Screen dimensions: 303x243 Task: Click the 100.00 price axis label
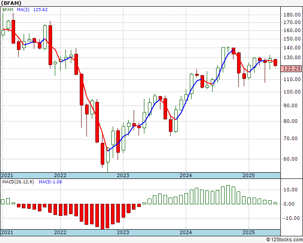tap(292, 92)
